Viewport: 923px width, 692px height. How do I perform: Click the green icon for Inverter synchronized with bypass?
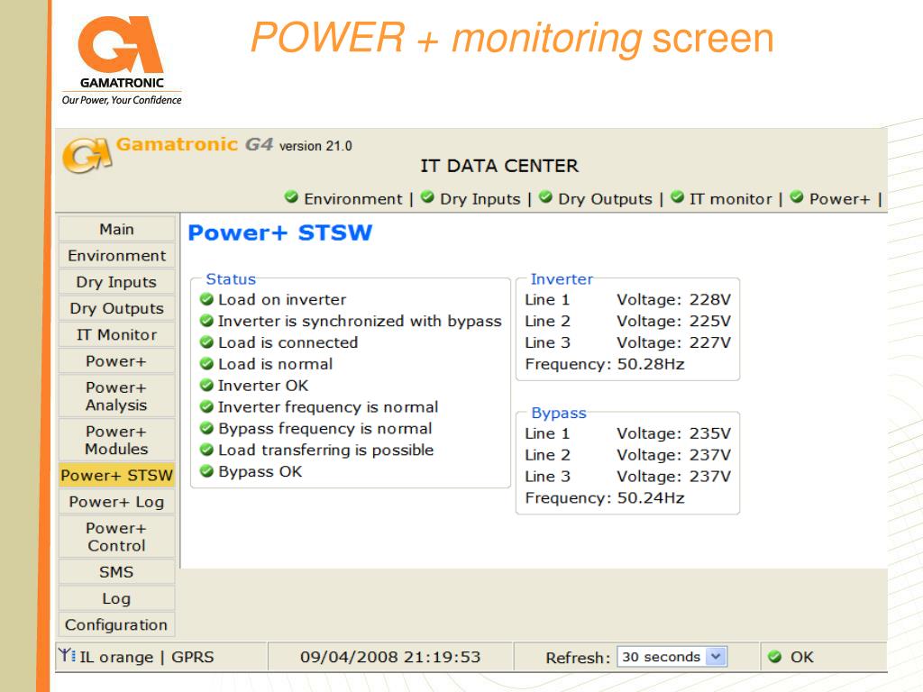pyautogui.click(x=206, y=321)
